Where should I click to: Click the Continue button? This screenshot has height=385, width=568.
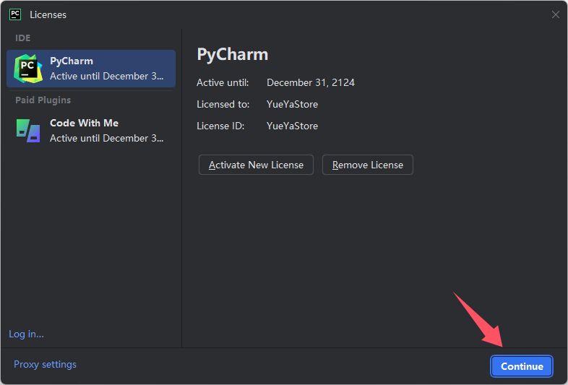click(x=522, y=366)
